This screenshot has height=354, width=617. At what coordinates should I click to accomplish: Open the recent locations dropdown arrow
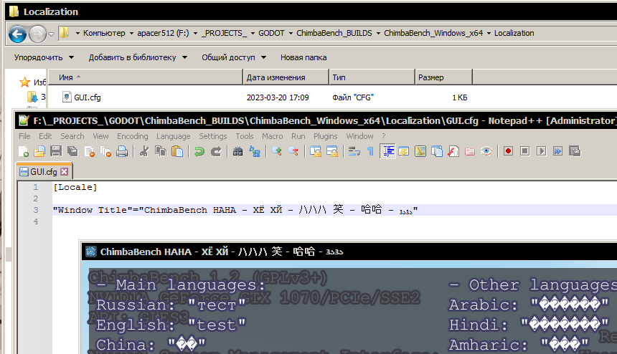(x=51, y=34)
